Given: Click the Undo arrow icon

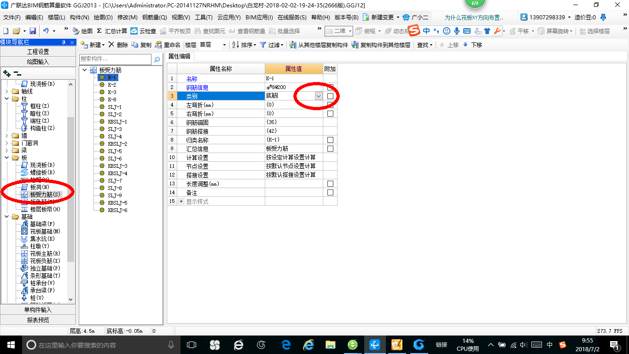Looking at the screenshot, I should [46, 31].
